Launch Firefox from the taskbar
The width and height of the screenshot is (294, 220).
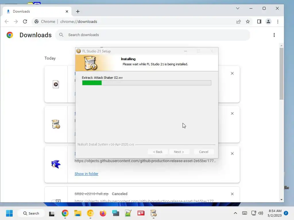103,213
